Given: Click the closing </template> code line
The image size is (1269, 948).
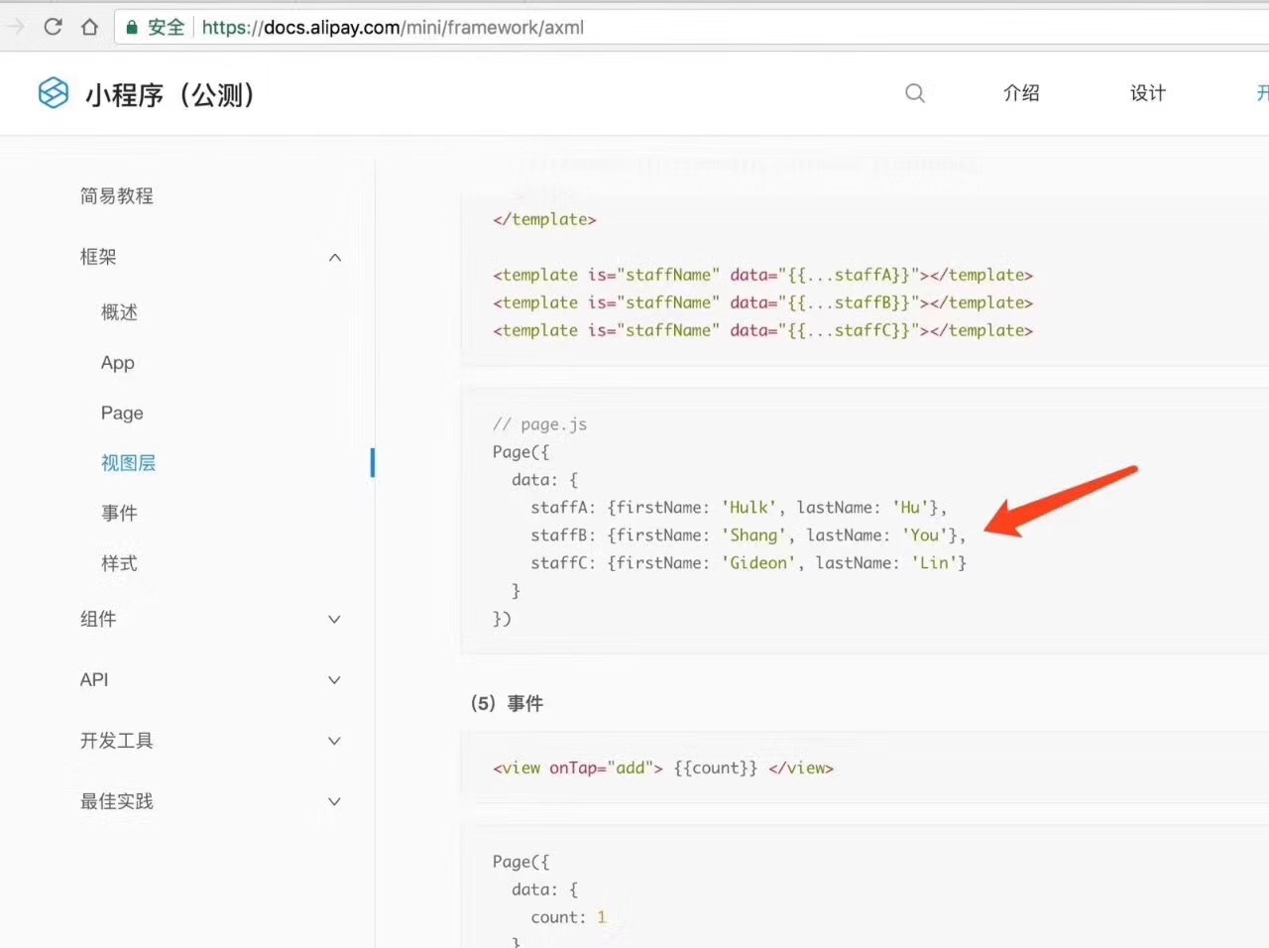Looking at the screenshot, I should click(x=544, y=219).
